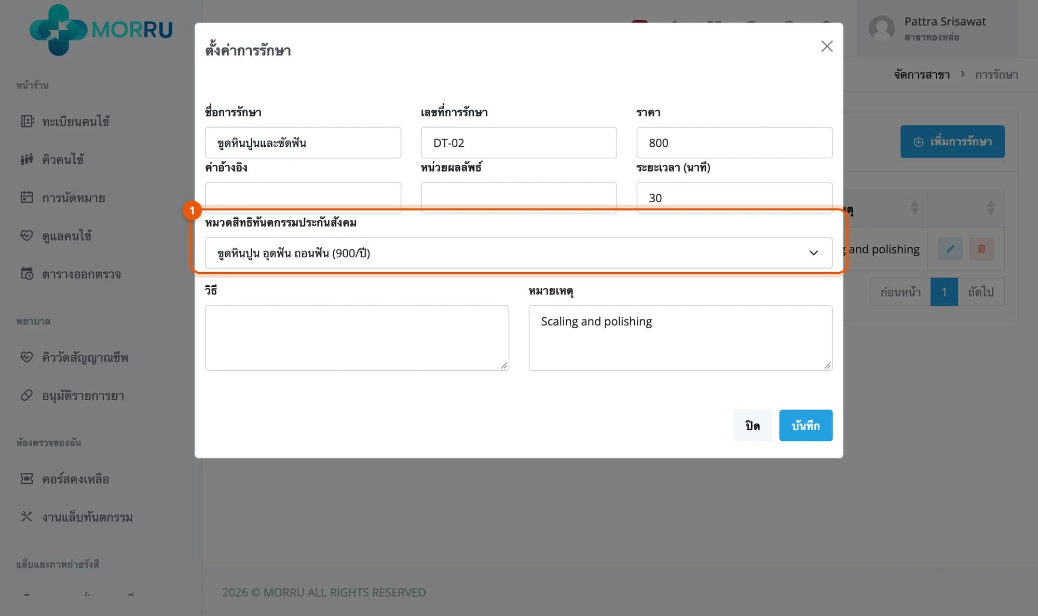Open ทะเบียนคนไข้ in the sidebar

pos(75,121)
